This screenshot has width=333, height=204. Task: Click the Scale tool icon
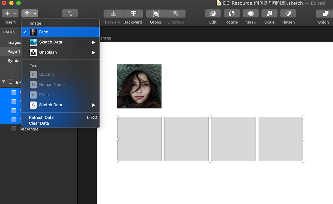[x=269, y=14]
